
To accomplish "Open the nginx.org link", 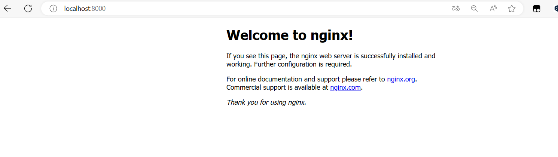I will coord(401,79).
